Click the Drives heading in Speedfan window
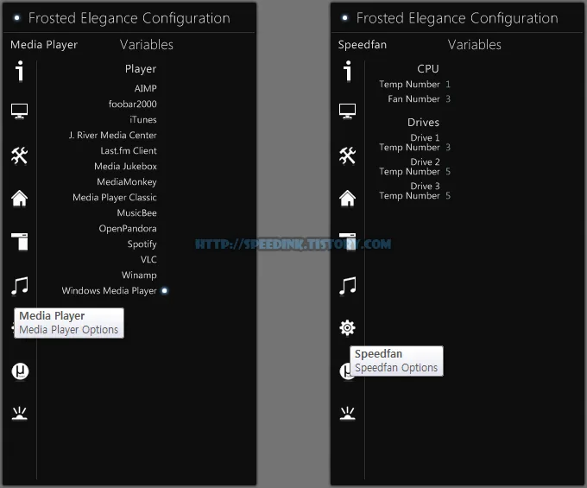Image resolution: width=587 pixels, height=488 pixels. pyautogui.click(x=423, y=123)
